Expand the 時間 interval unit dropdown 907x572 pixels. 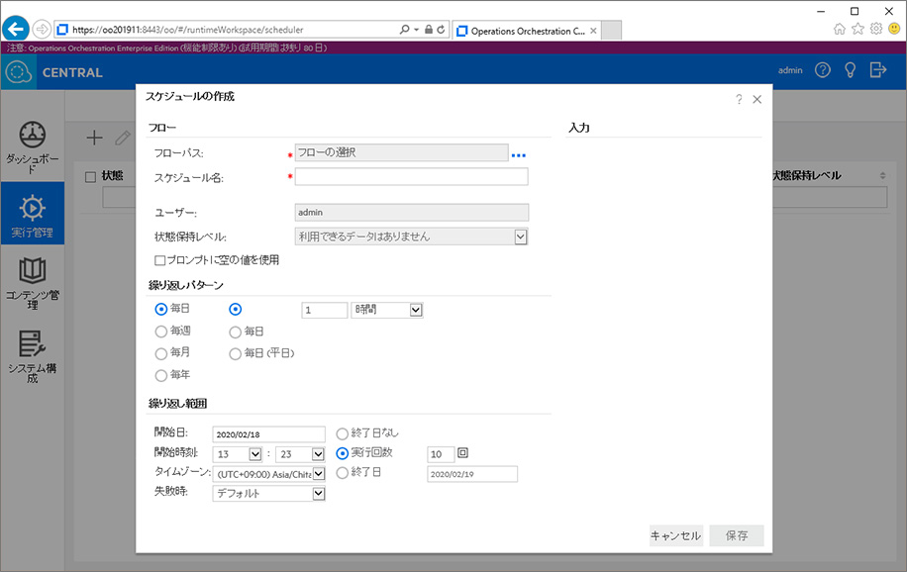point(416,310)
